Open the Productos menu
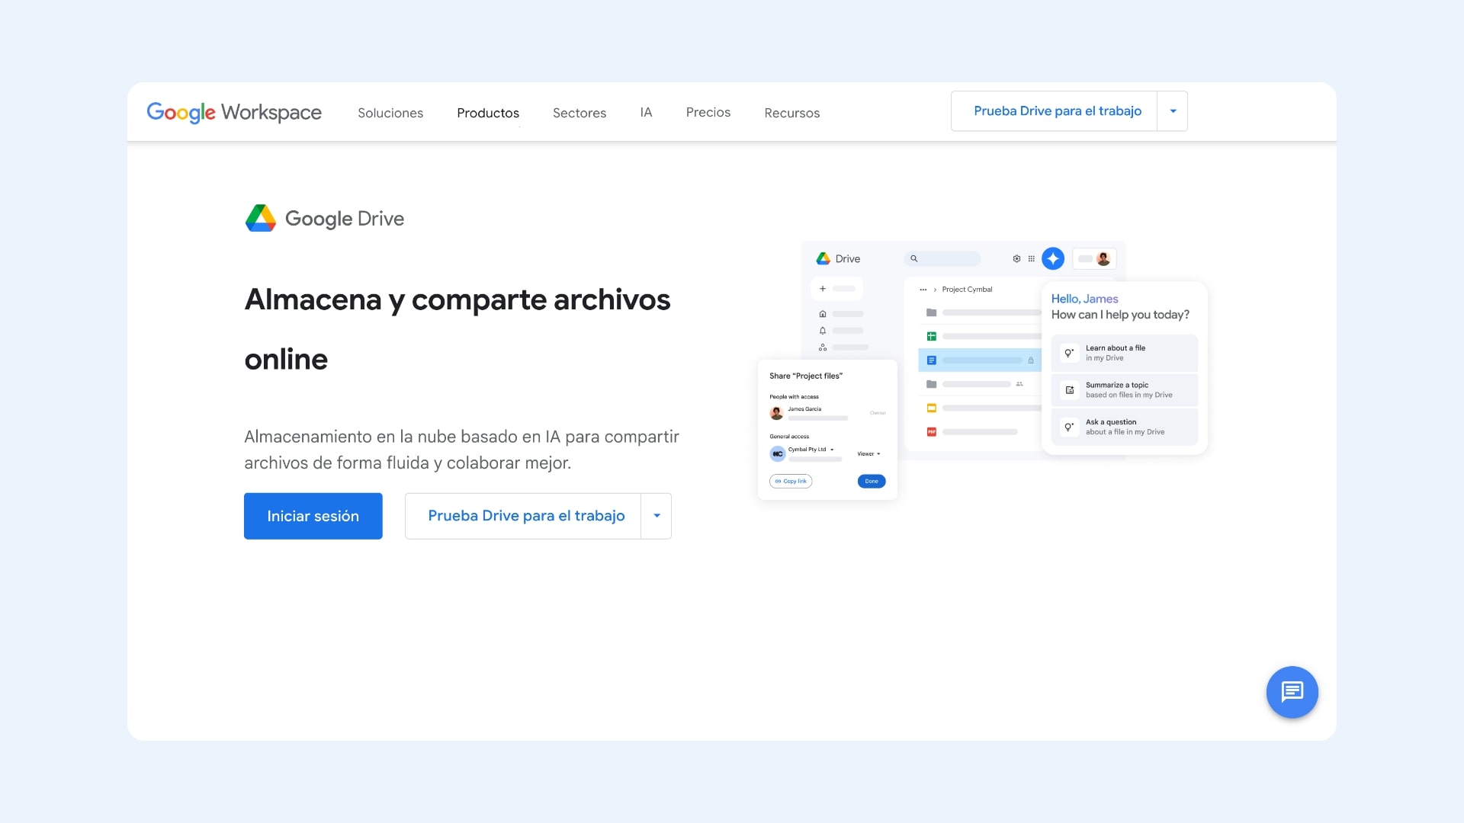This screenshot has width=1464, height=823. [487, 112]
